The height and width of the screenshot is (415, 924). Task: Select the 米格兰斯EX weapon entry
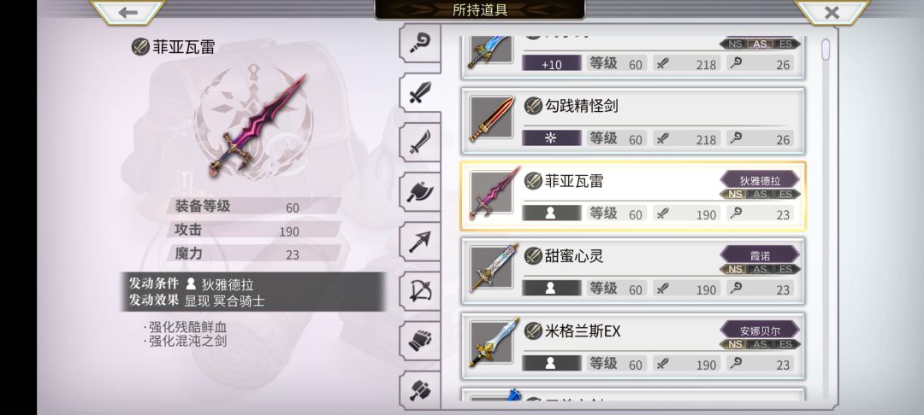(x=633, y=346)
